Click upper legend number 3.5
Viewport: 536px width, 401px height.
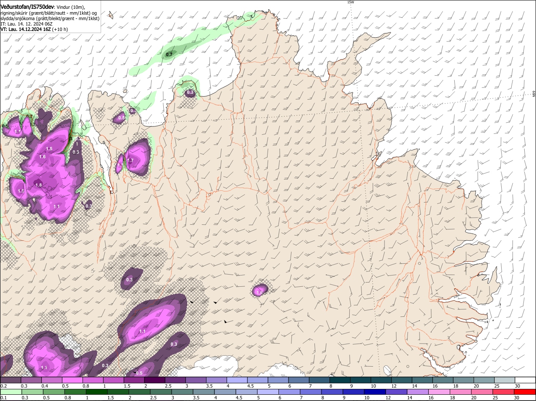click(x=209, y=386)
